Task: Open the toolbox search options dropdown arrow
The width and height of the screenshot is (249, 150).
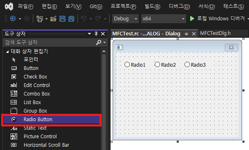Action: (x=104, y=43)
